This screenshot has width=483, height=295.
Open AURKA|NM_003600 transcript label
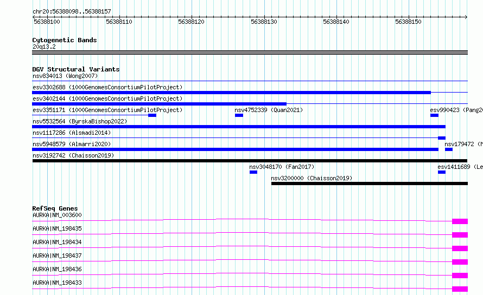click(x=58, y=215)
